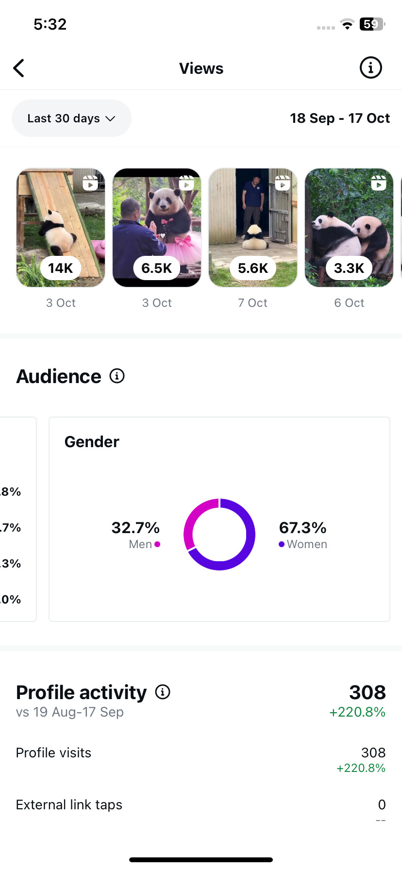Open the Last 30 days dropdown
Image resolution: width=402 pixels, height=870 pixels.
pos(71,118)
